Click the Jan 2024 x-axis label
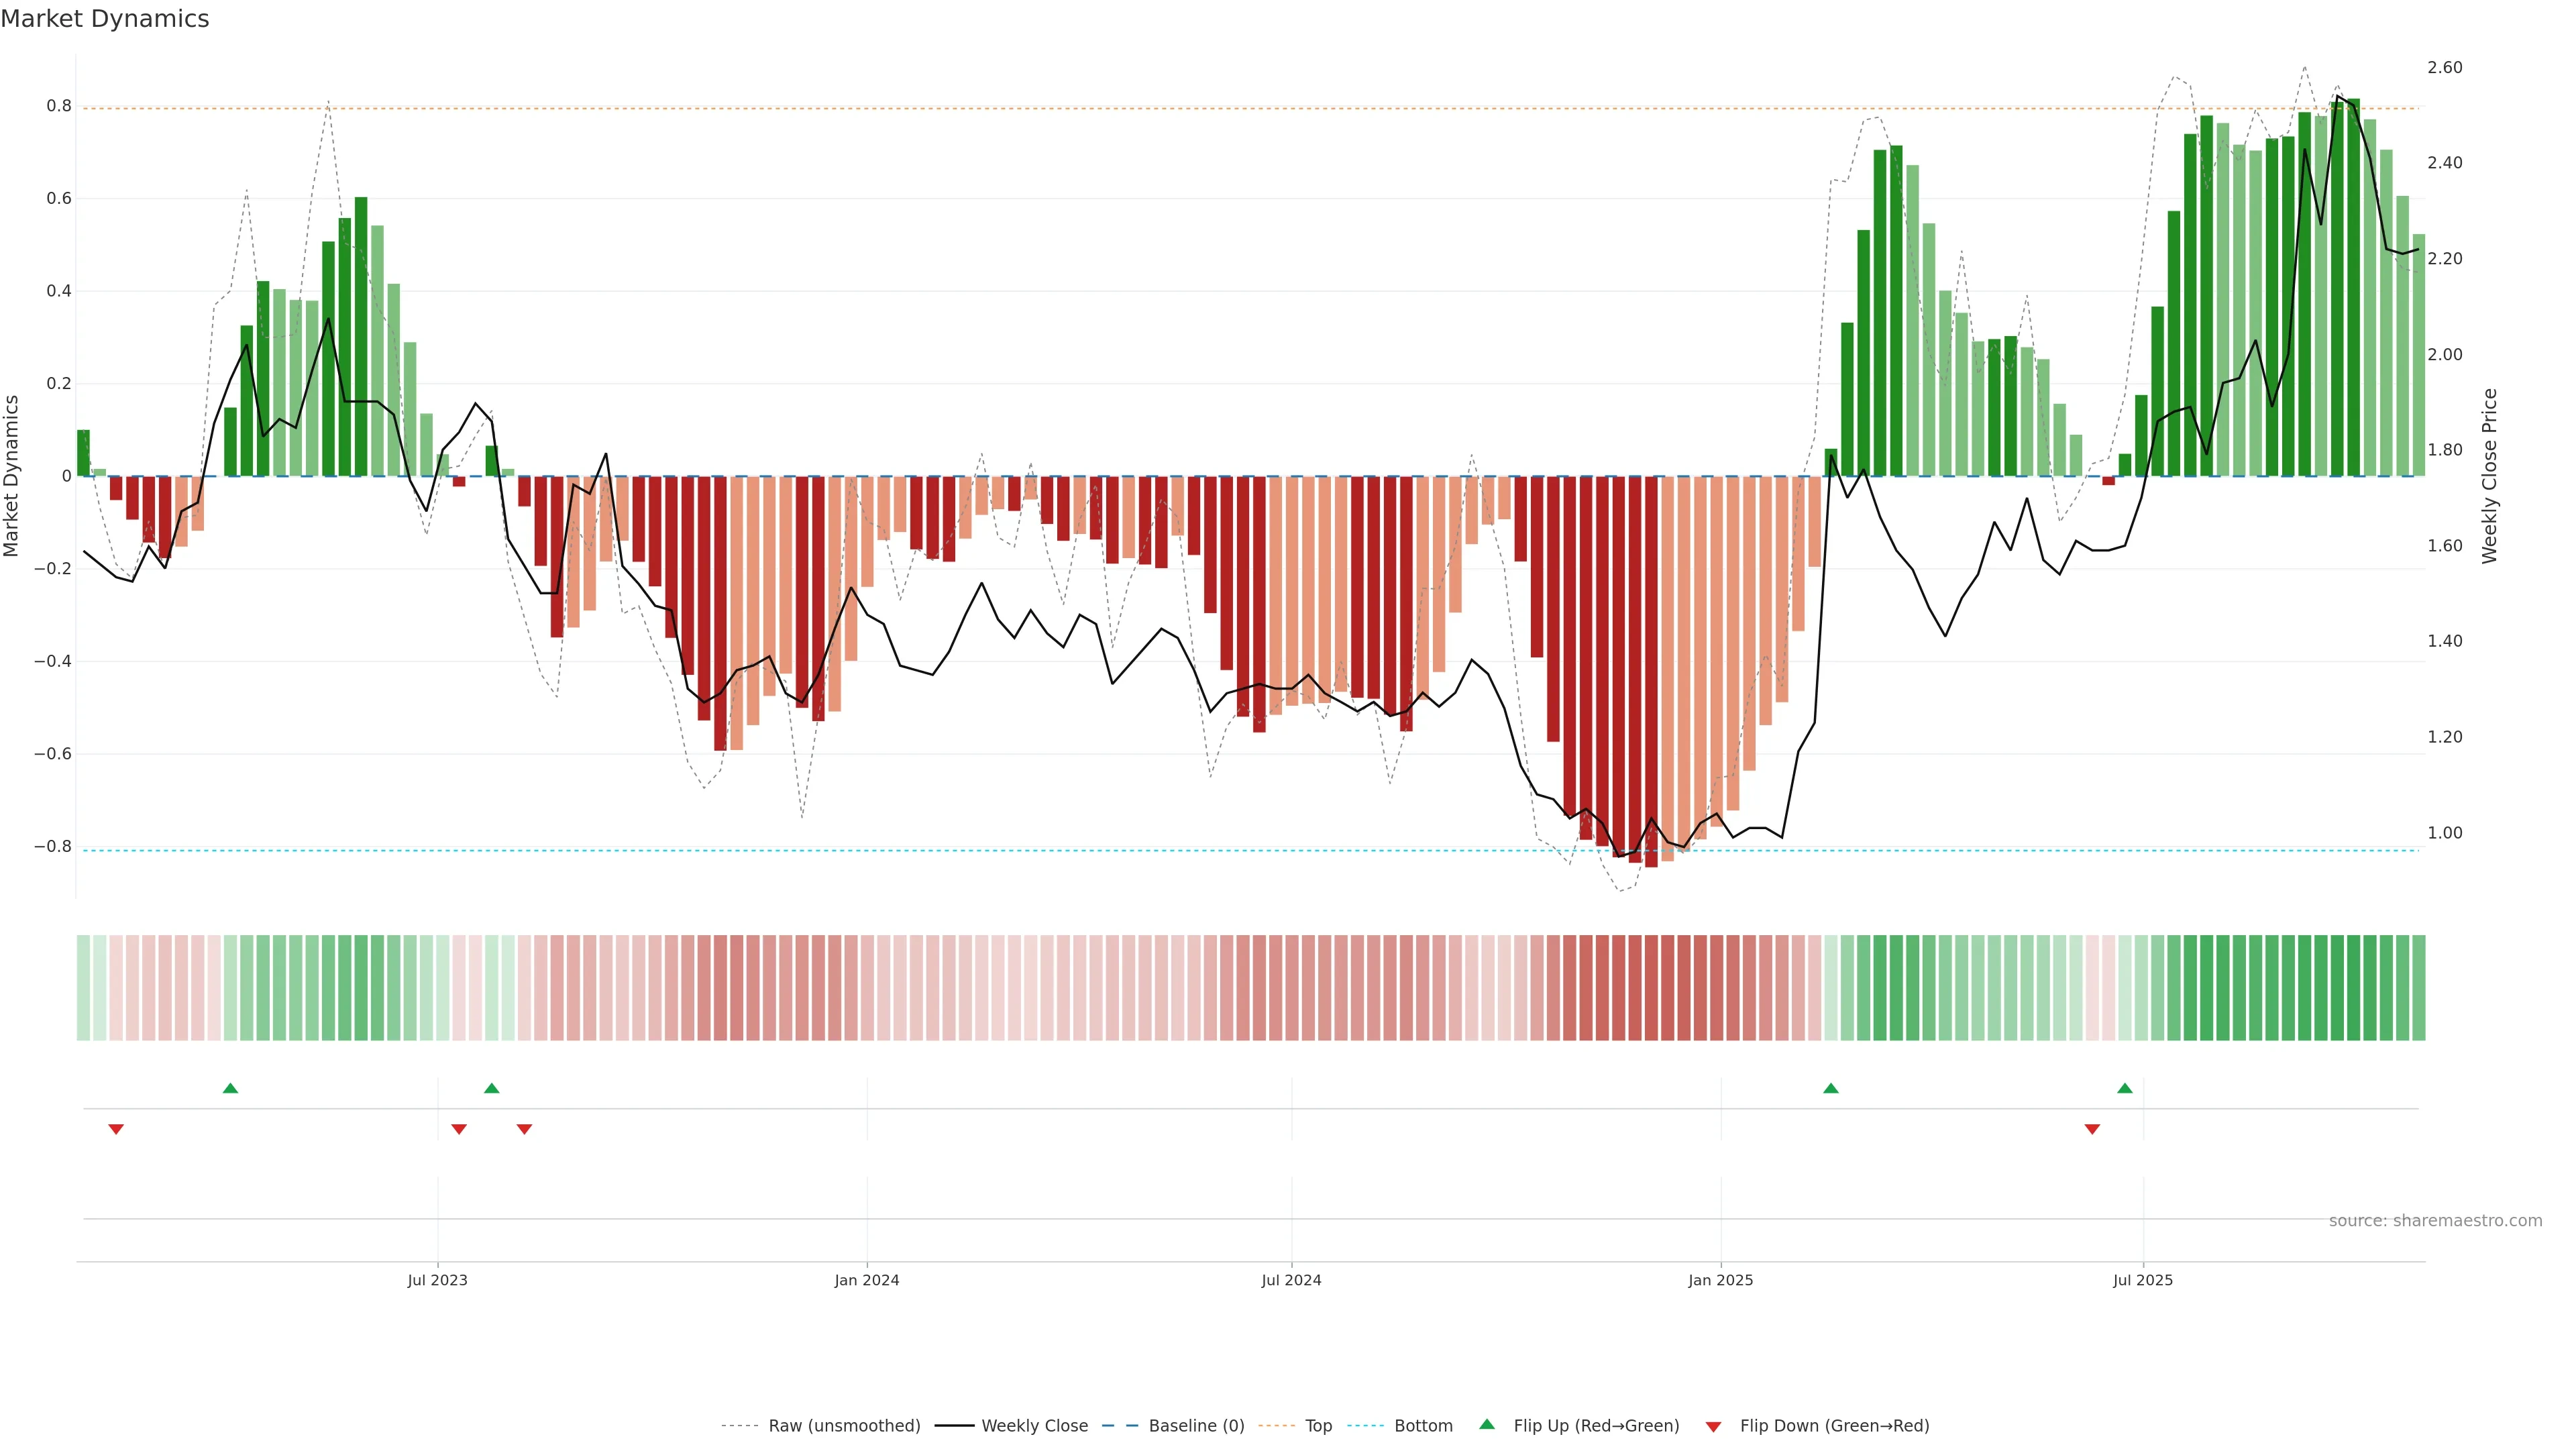 click(x=867, y=1280)
